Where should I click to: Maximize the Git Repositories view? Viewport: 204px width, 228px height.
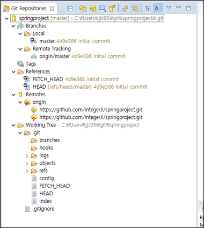click(188, 8)
